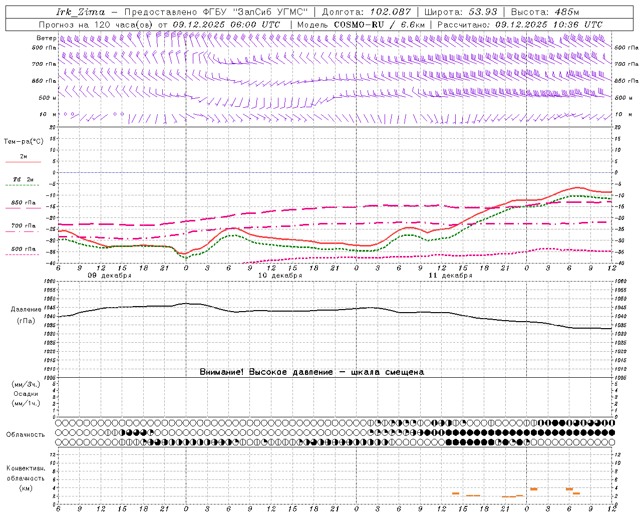
Task: Click the latitude value 53.93
Action: [x=482, y=12]
